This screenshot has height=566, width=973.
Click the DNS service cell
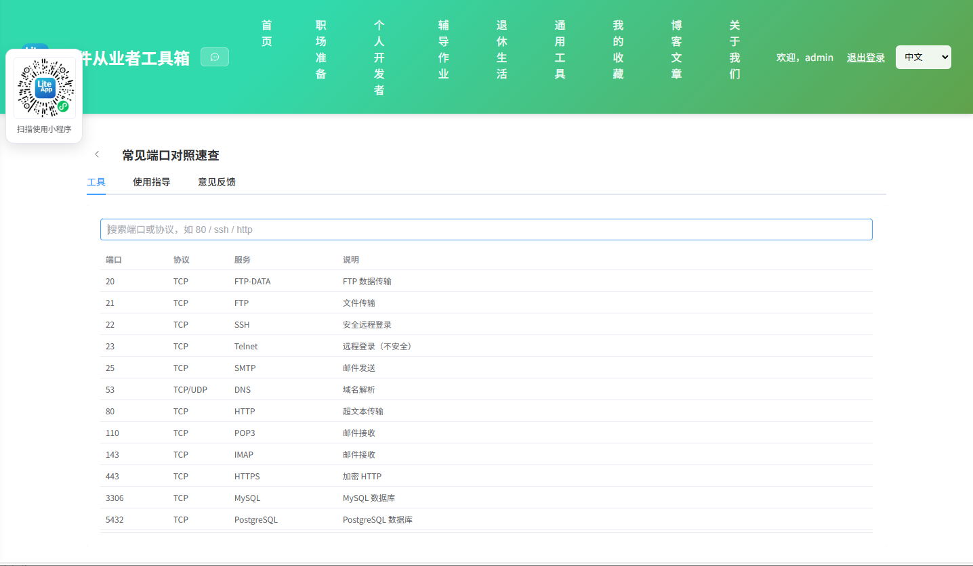coord(243,390)
